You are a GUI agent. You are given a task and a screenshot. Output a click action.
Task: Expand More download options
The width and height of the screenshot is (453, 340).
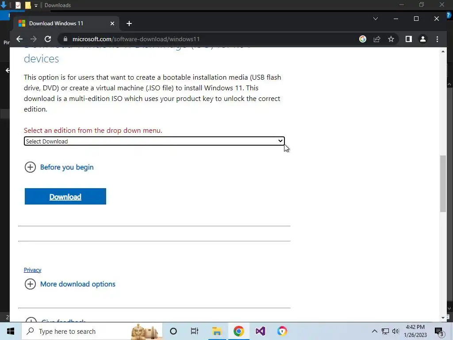[70, 284]
